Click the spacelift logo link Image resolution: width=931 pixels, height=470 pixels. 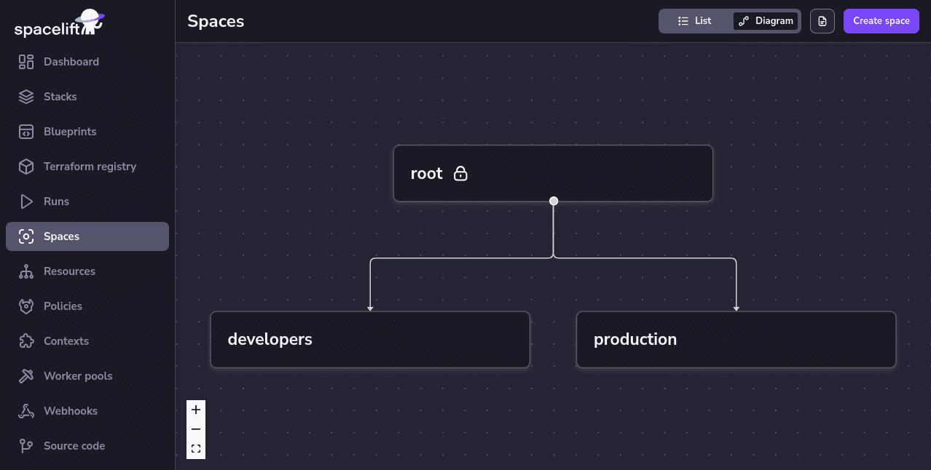58,23
